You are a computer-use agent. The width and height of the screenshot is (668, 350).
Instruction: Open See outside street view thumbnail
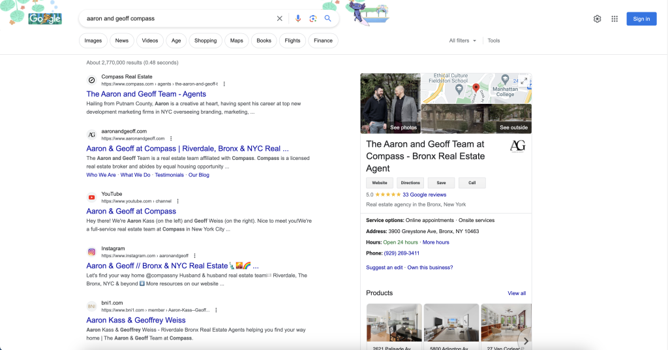[x=476, y=119]
